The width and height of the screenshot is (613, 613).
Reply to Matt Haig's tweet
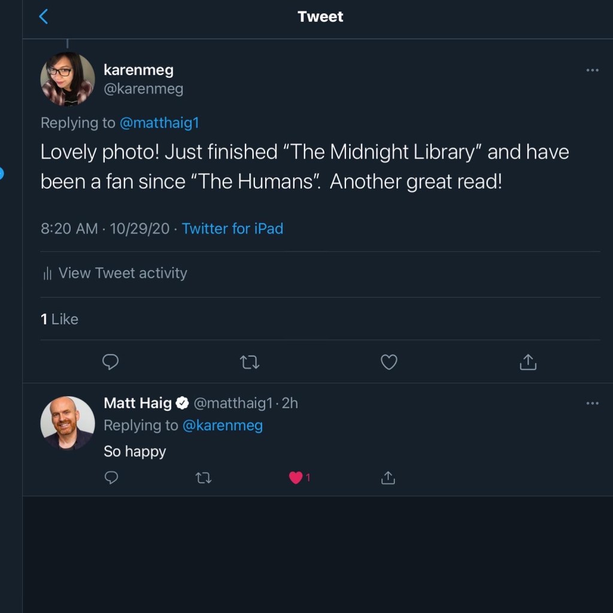click(111, 478)
